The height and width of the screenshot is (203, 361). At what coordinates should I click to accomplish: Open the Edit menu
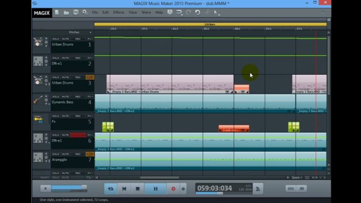point(105,12)
